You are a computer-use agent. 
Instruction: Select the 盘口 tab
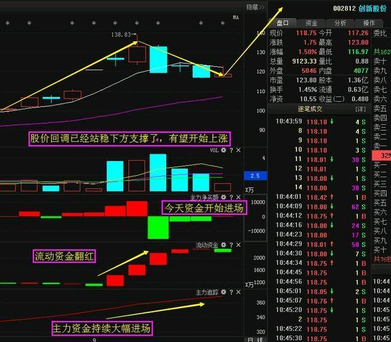(283, 23)
